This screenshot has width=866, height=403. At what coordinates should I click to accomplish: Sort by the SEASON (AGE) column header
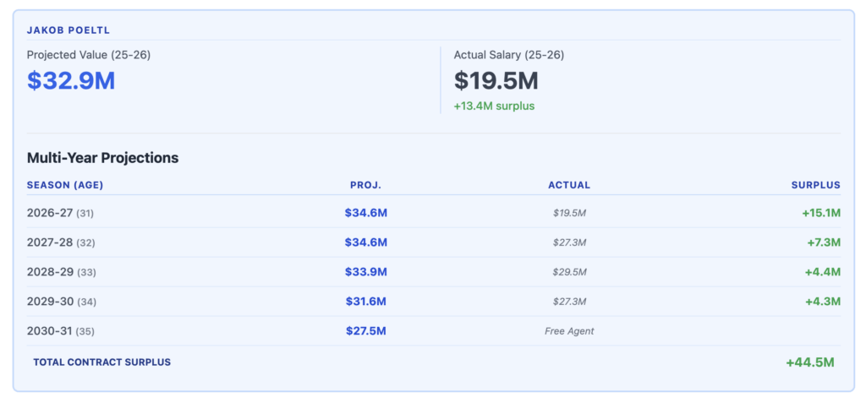coord(65,185)
